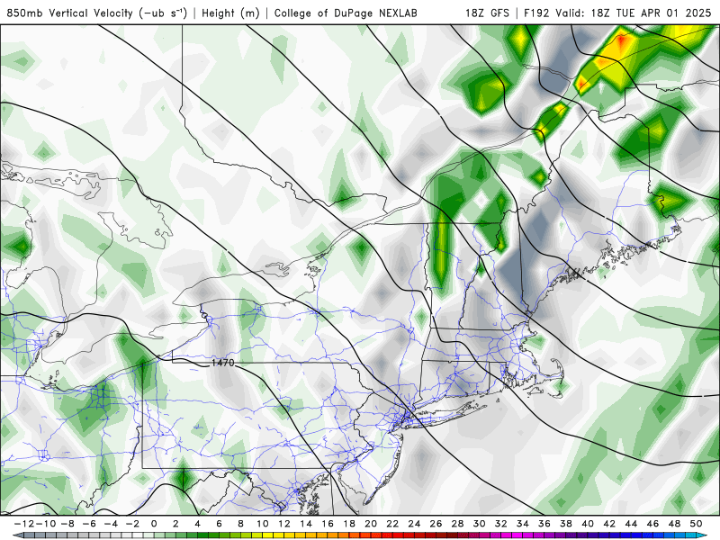Click the '32' colorbar scale value

coord(501,524)
